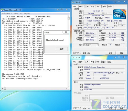This screenshot has width=128, height=111.
Task: Click the Clarkdale code name field
Action: coord(91,13)
